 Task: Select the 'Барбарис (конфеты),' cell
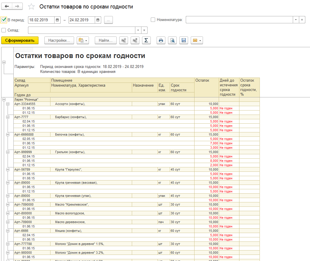click(91, 117)
